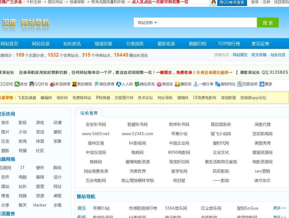The height and width of the screenshot is (218, 289).
Task: Open 苹果DJ站 in 音乐 row
Action: pos(101,208)
